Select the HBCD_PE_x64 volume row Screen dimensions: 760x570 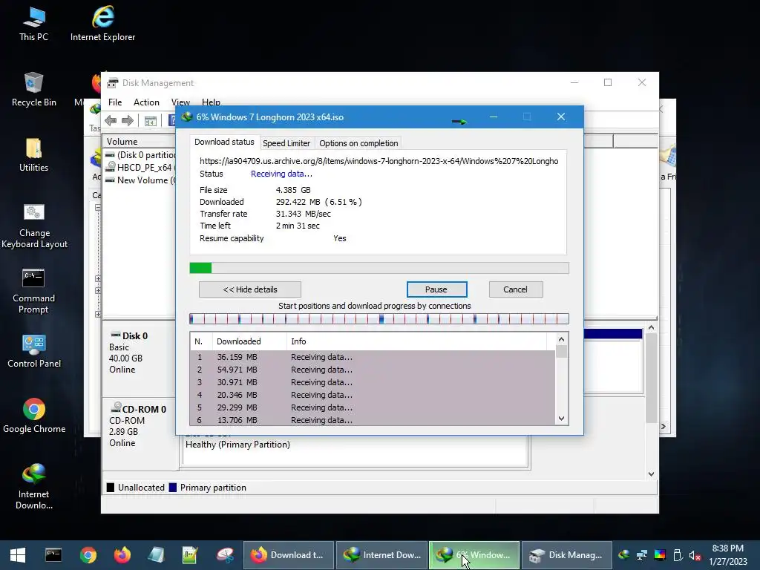point(140,167)
